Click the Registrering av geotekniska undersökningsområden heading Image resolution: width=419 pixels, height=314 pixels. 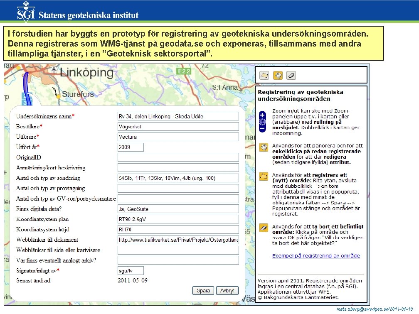tap(301, 96)
